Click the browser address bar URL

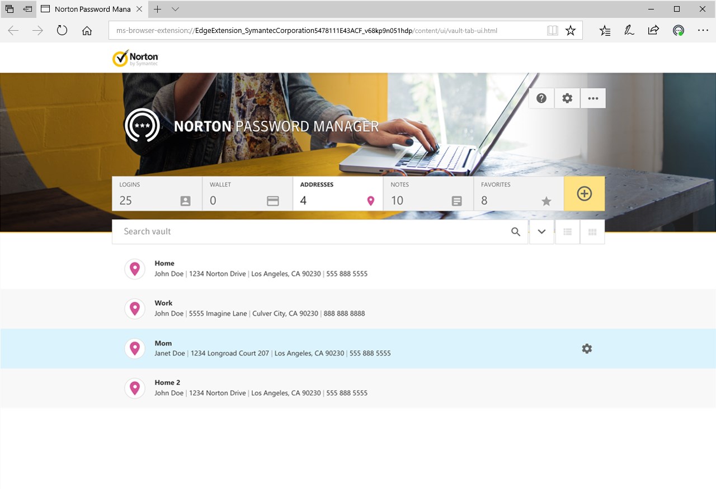coord(307,31)
